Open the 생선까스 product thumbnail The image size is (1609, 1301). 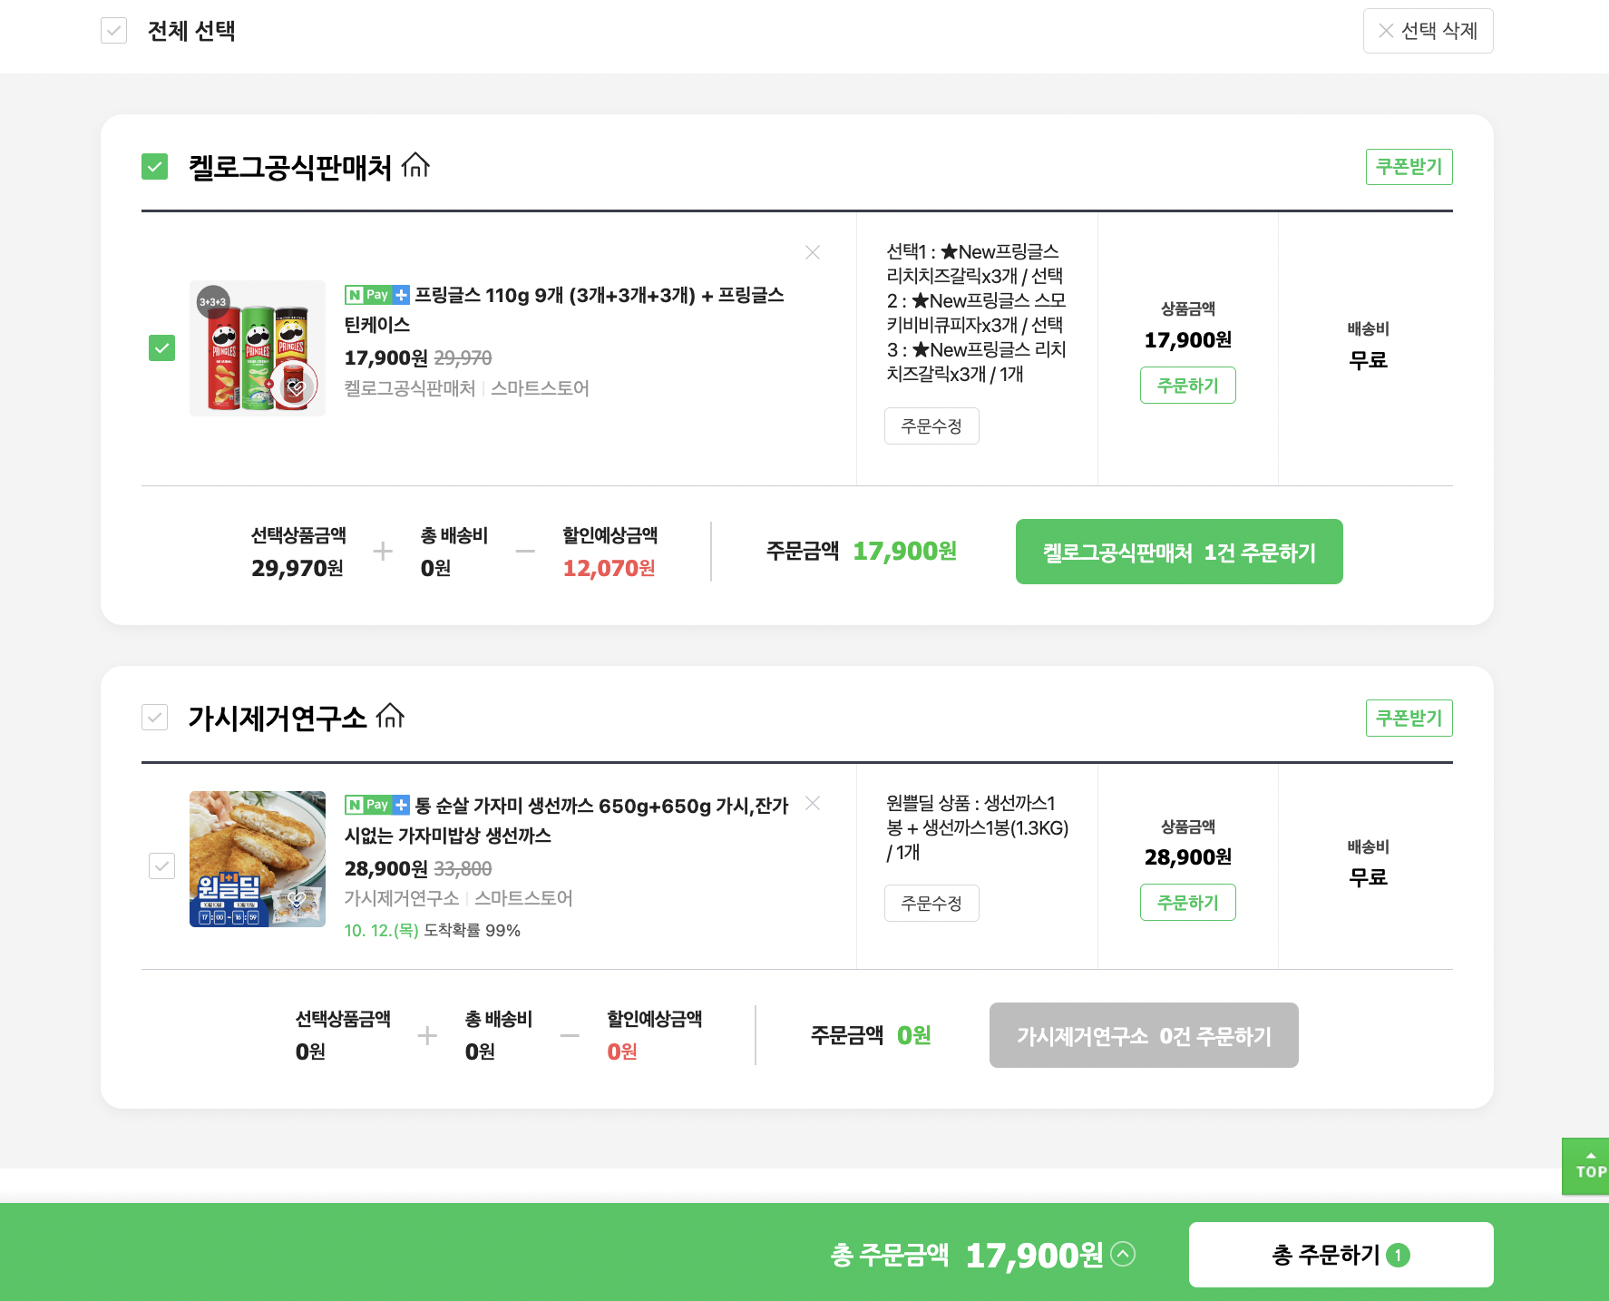click(x=258, y=859)
